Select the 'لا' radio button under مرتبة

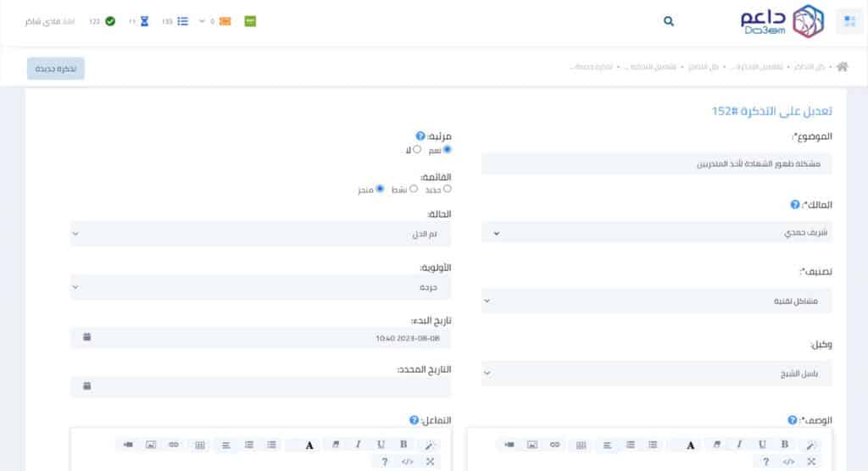point(417,149)
